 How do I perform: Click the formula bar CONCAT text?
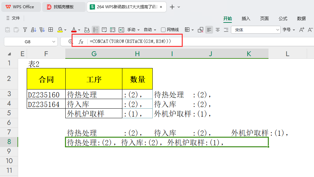point(130,41)
